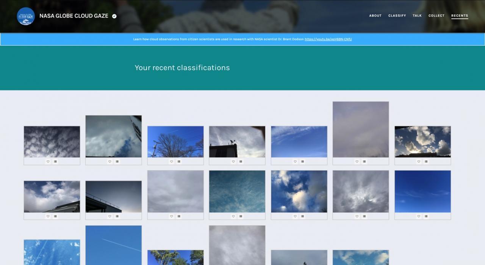
Task: Favorite the tall hazy purple-gray sky photo
Action: pos(357,161)
